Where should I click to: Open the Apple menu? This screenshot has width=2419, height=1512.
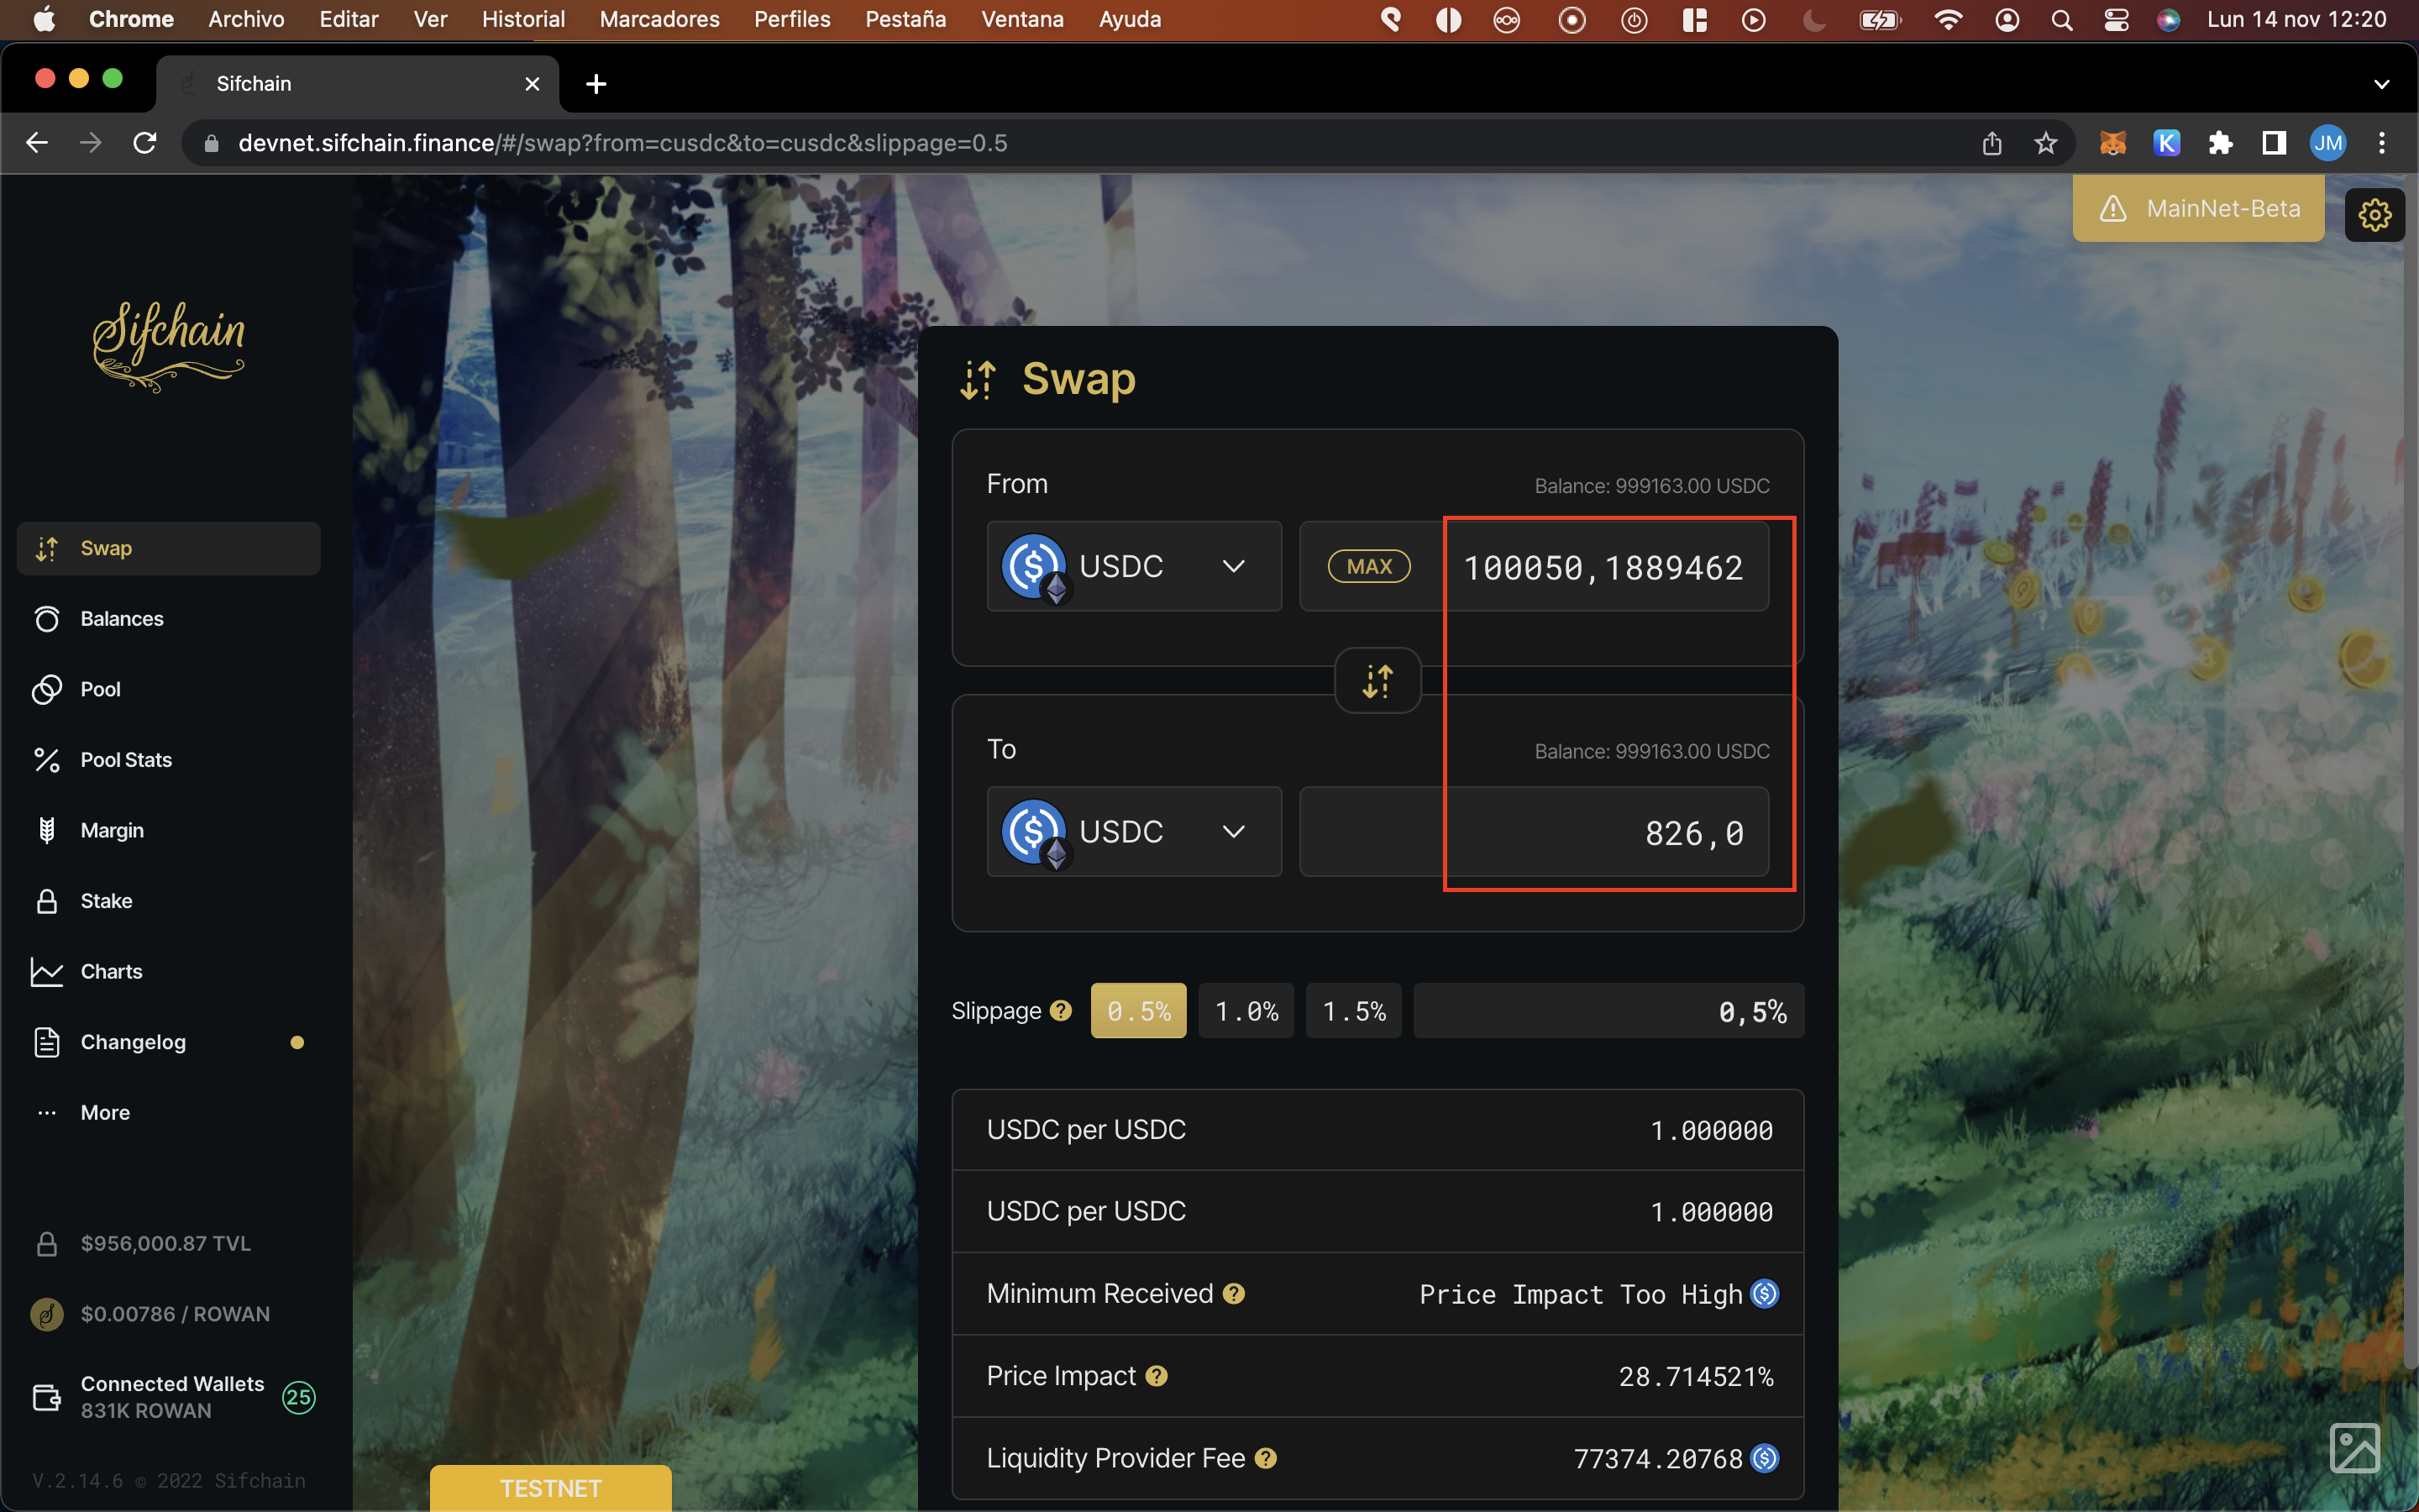[44, 19]
